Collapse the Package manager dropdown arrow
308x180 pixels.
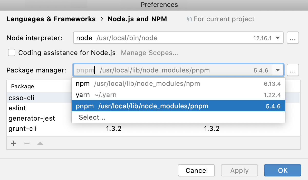coord(278,70)
